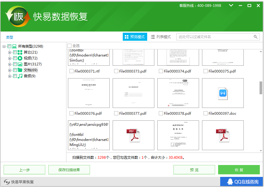This screenshot has width=264, height=187.
Task: Check the 图片(3127) tree checkbox
Action: pos(15,64)
